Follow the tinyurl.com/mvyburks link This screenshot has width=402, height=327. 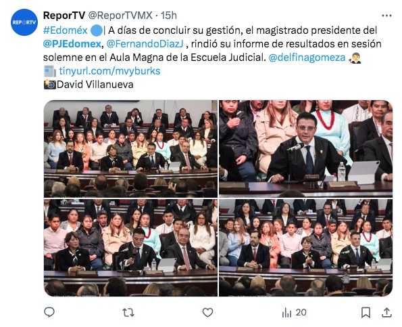[x=109, y=71]
